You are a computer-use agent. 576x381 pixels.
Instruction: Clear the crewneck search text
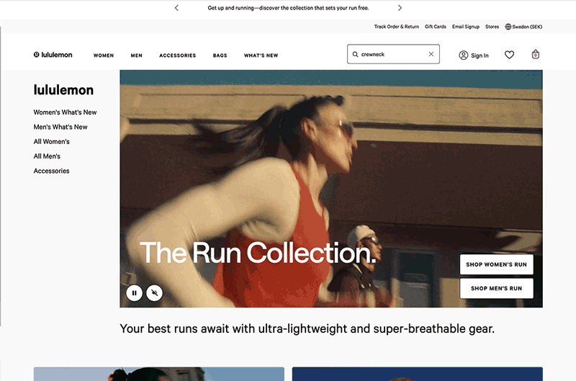pos(431,54)
